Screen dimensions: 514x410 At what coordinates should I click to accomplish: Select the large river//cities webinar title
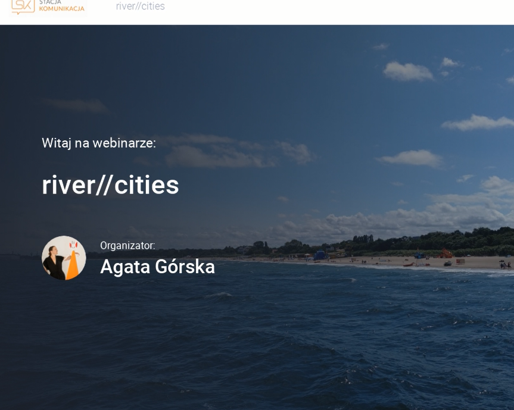(x=110, y=185)
